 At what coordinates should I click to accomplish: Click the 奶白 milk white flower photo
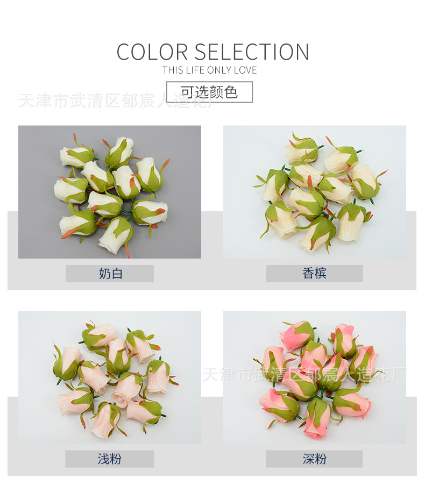tap(110, 192)
